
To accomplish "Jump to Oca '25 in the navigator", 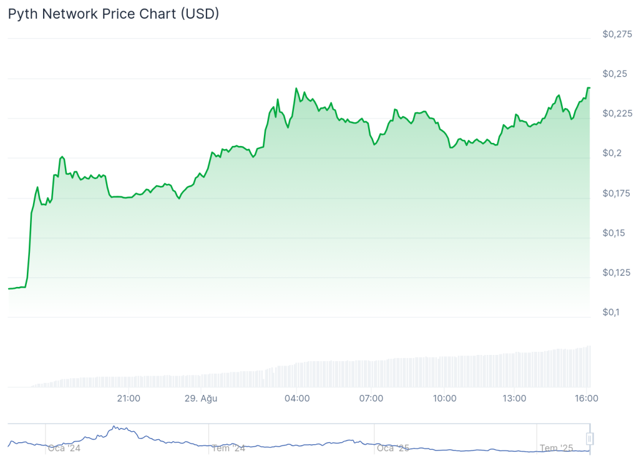I will [x=393, y=448].
